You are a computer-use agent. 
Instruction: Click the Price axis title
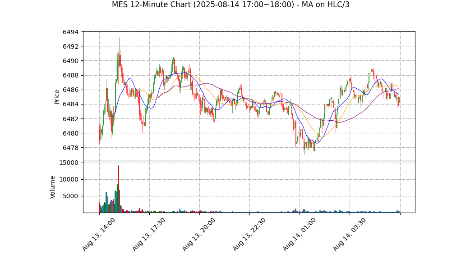coord(57,97)
